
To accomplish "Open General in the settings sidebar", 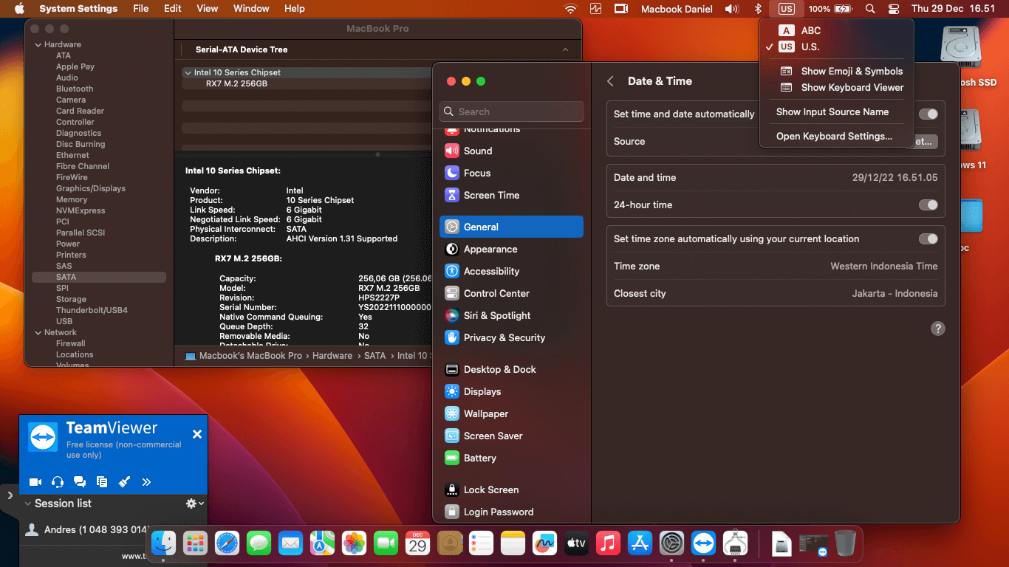I will tap(510, 227).
